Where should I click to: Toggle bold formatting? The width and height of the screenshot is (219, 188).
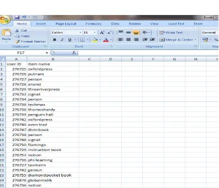pyautogui.click(x=55, y=39)
